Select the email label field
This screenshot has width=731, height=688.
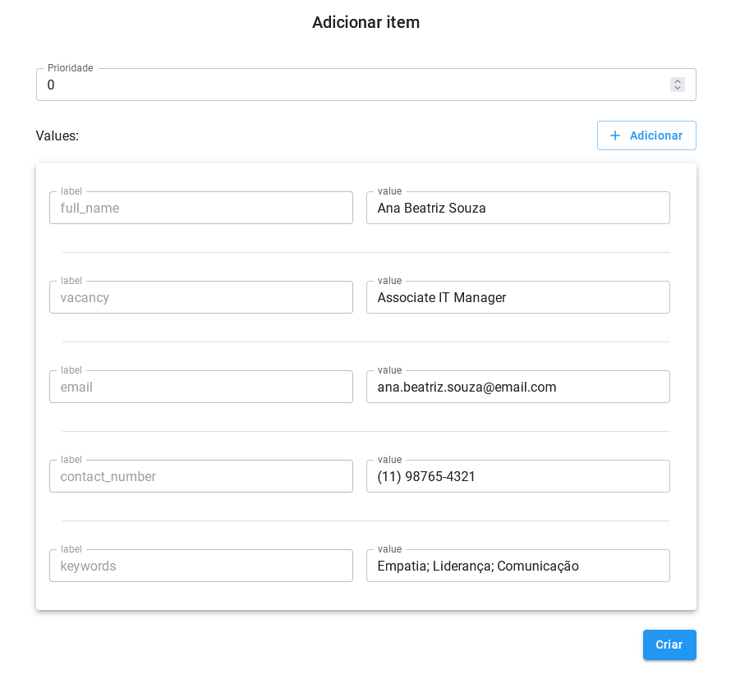[x=200, y=387]
